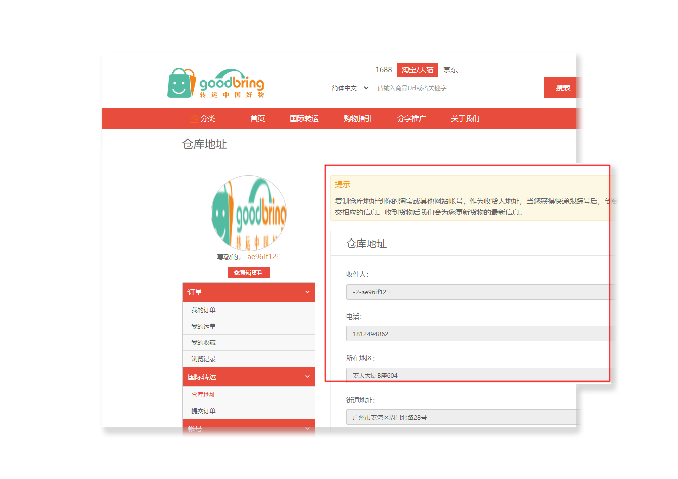Select the 淘宝/天猫 search tab
Screen dimensions: 678x479
[418, 70]
